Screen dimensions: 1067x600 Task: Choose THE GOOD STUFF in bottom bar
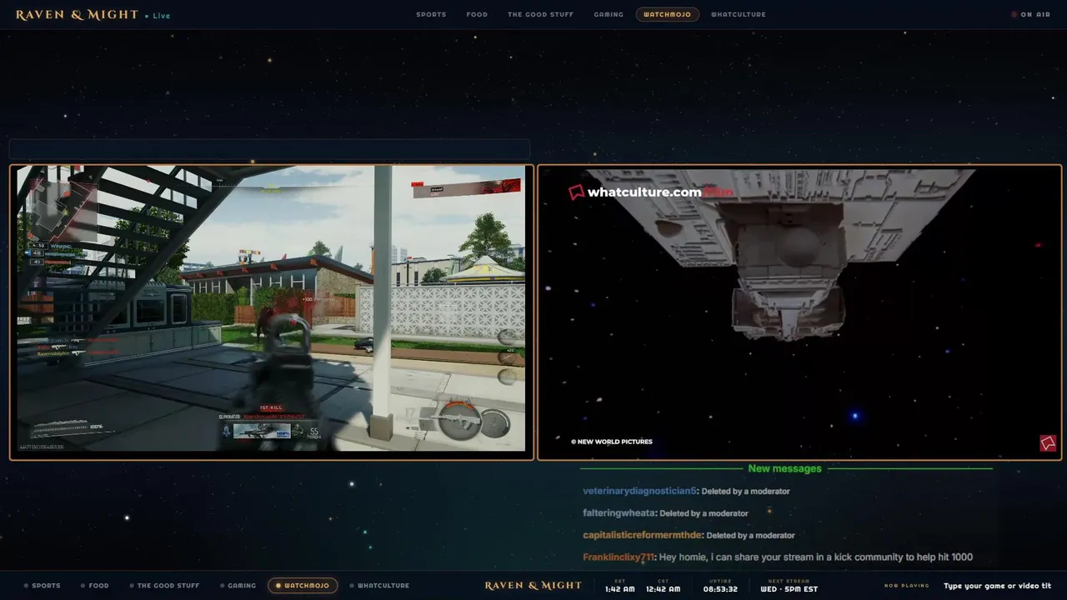click(164, 585)
